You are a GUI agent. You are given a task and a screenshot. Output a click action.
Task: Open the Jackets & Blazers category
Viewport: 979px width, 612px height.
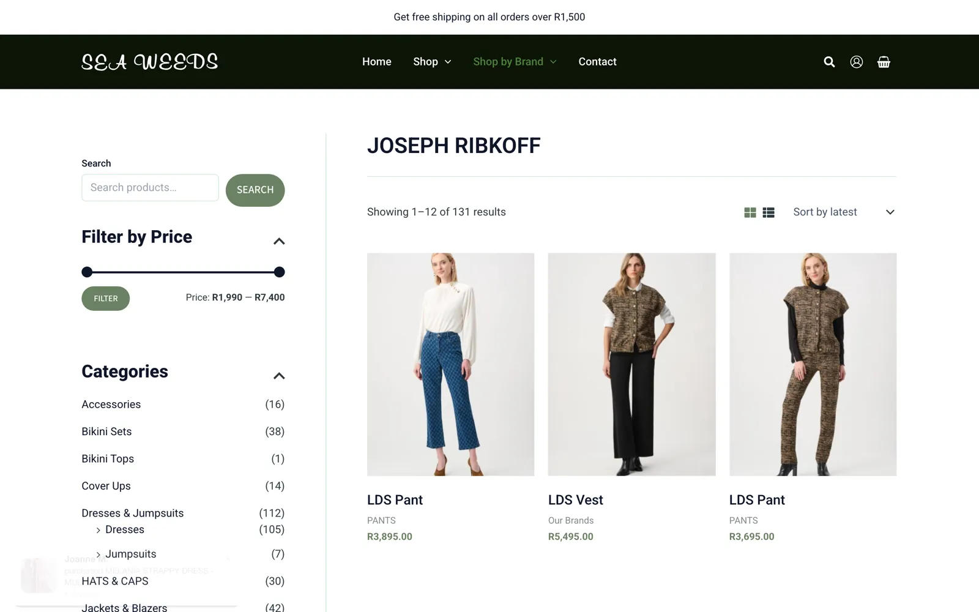[x=124, y=608]
